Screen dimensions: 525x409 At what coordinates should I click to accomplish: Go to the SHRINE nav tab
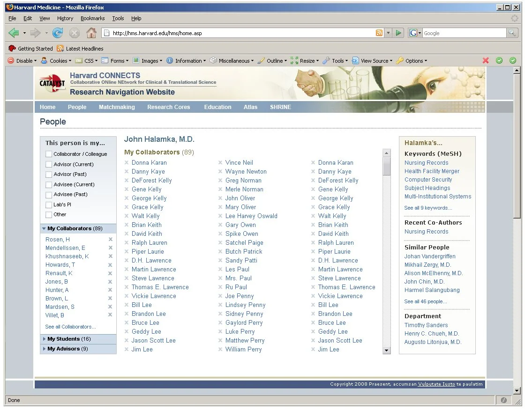(x=280, y=107)
